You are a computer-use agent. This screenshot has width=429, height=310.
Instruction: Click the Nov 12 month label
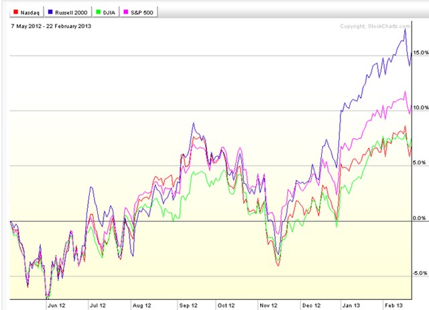click(x=268, y=305)
